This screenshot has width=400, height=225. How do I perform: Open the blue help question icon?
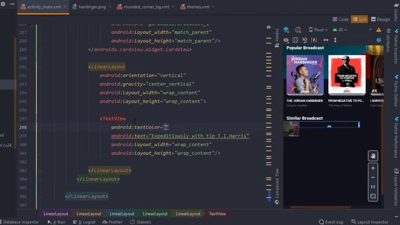pos(379,40)
